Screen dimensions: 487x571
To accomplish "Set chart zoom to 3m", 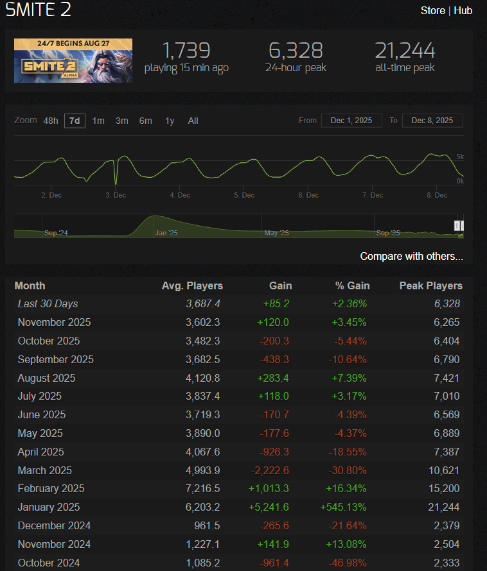I will click(122, 121).
